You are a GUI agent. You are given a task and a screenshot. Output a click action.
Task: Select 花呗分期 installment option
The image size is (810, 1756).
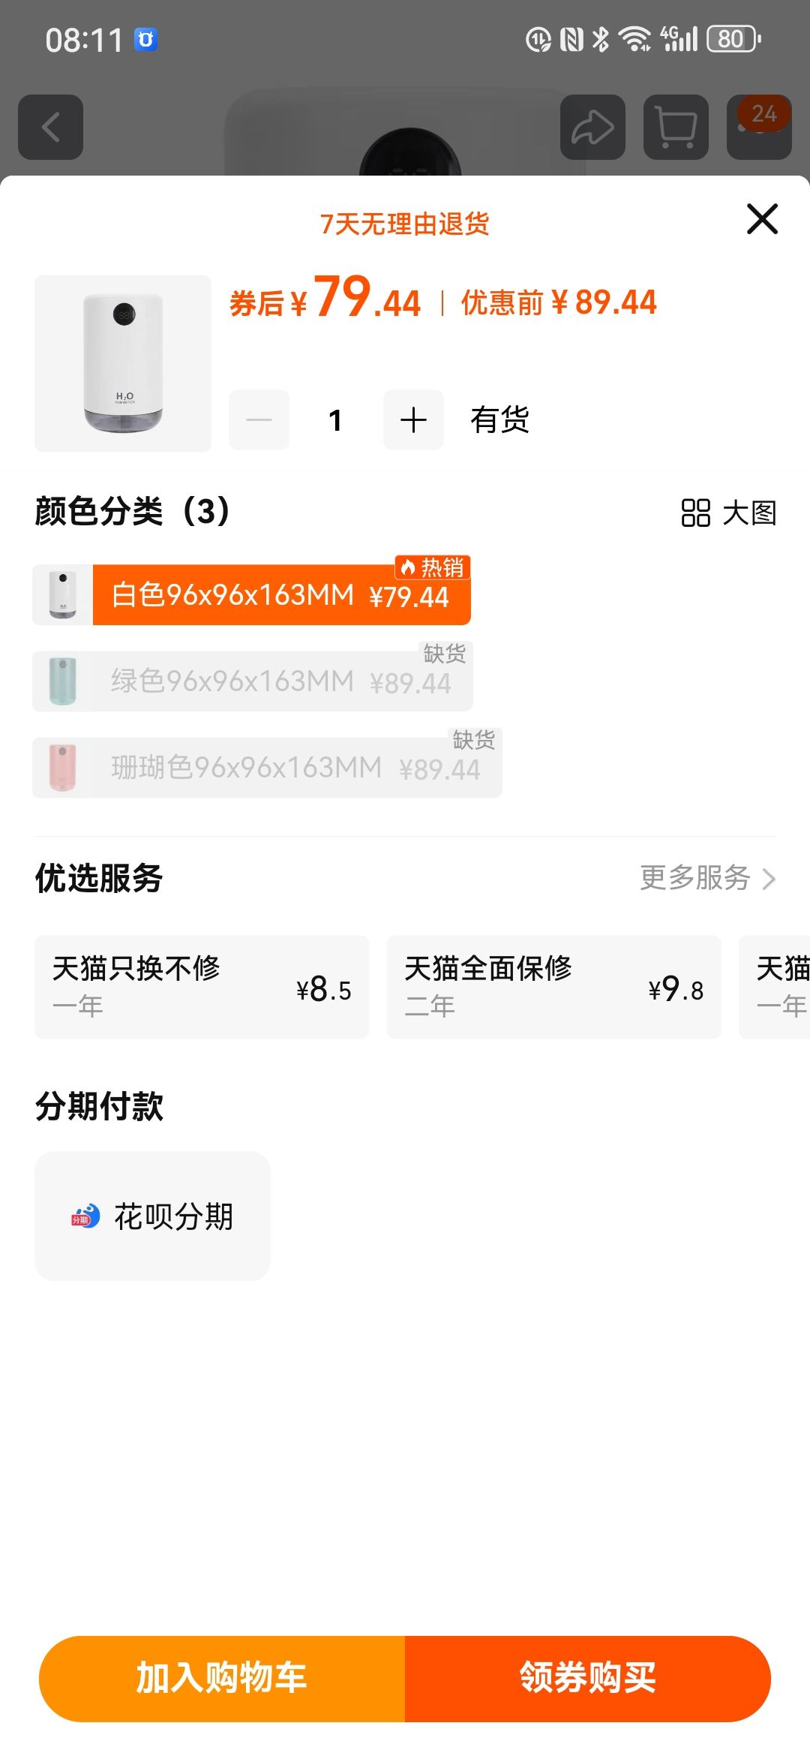[x=152, y=1216]
